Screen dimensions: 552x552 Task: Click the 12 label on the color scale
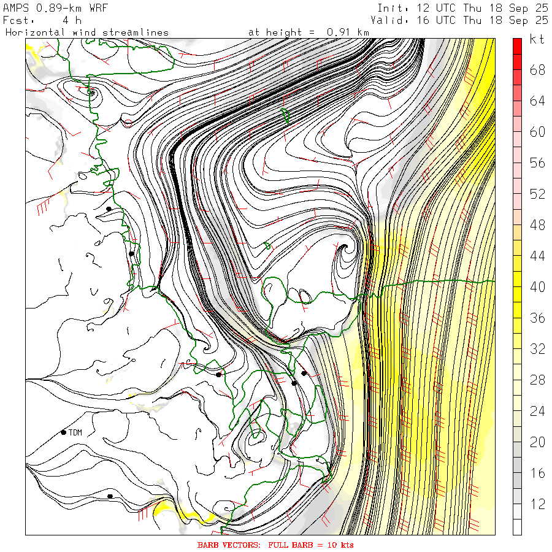[x=537, y=504]
